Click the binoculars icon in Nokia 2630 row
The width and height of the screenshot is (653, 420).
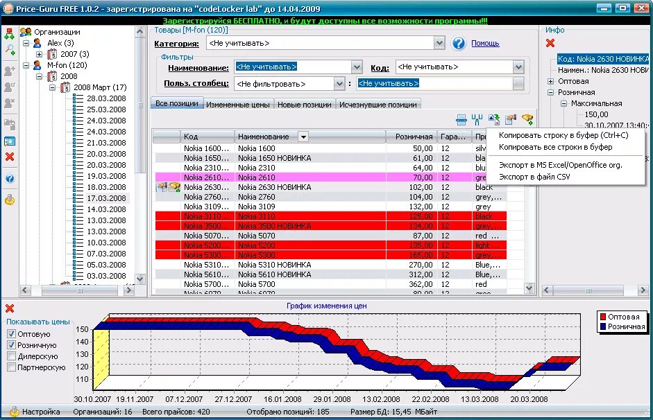point(174,187)
